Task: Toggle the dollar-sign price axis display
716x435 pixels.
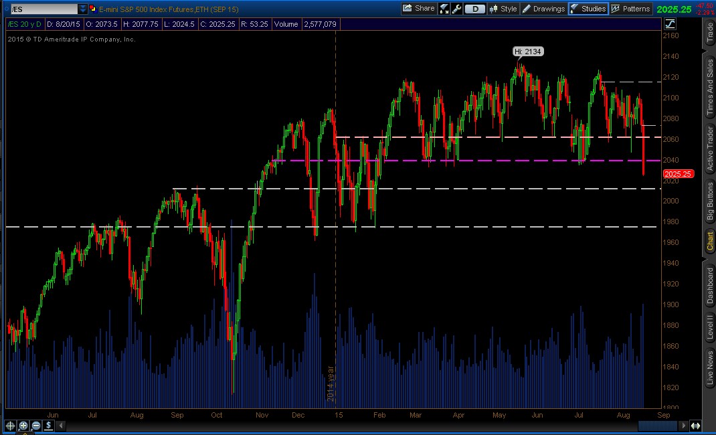Action: tap(48, 426)
